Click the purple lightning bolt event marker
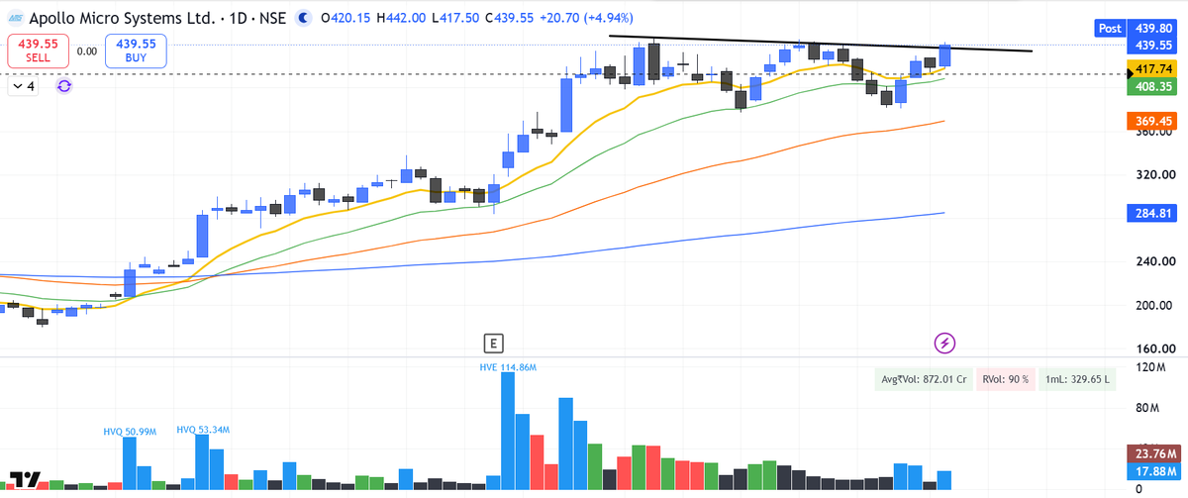This screenshot has height=498, width=1188. (945, 344)
